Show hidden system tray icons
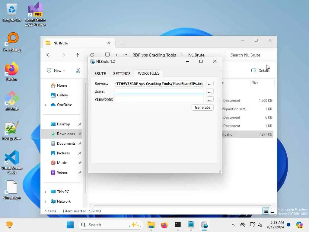 233,225
